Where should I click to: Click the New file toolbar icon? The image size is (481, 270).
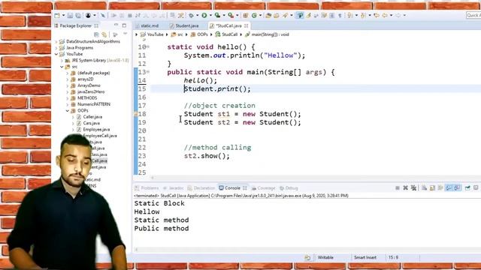tap(57, 15)
